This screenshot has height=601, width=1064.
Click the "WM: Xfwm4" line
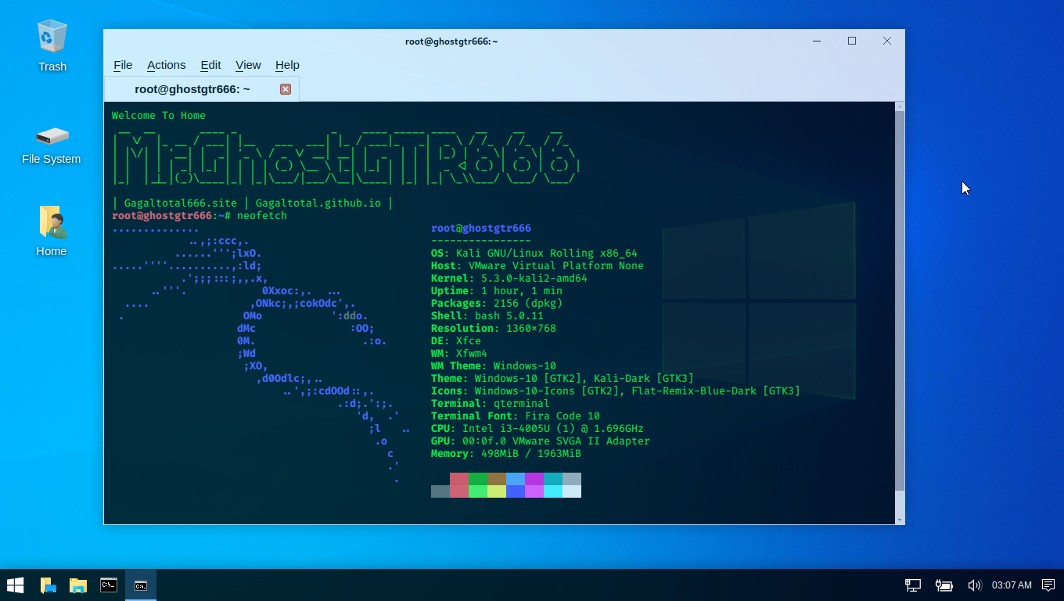459,354
